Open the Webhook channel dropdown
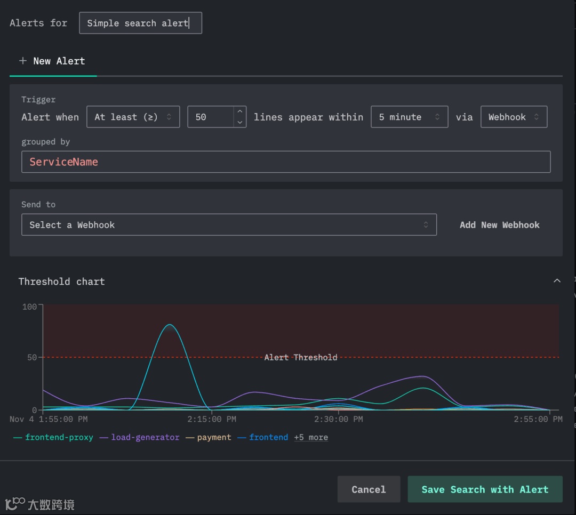The height and width of the screenshot is (515, 576). click(514, 117)
